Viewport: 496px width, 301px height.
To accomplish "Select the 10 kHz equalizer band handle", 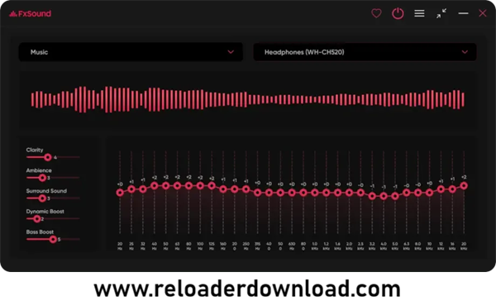I will pos(429,193).
